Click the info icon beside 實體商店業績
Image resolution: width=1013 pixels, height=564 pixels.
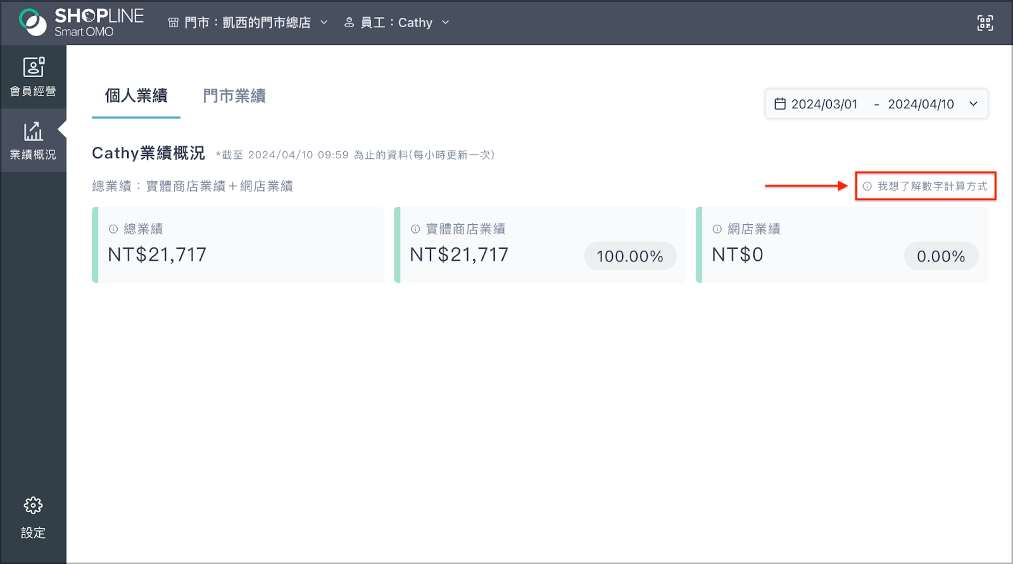415,229
